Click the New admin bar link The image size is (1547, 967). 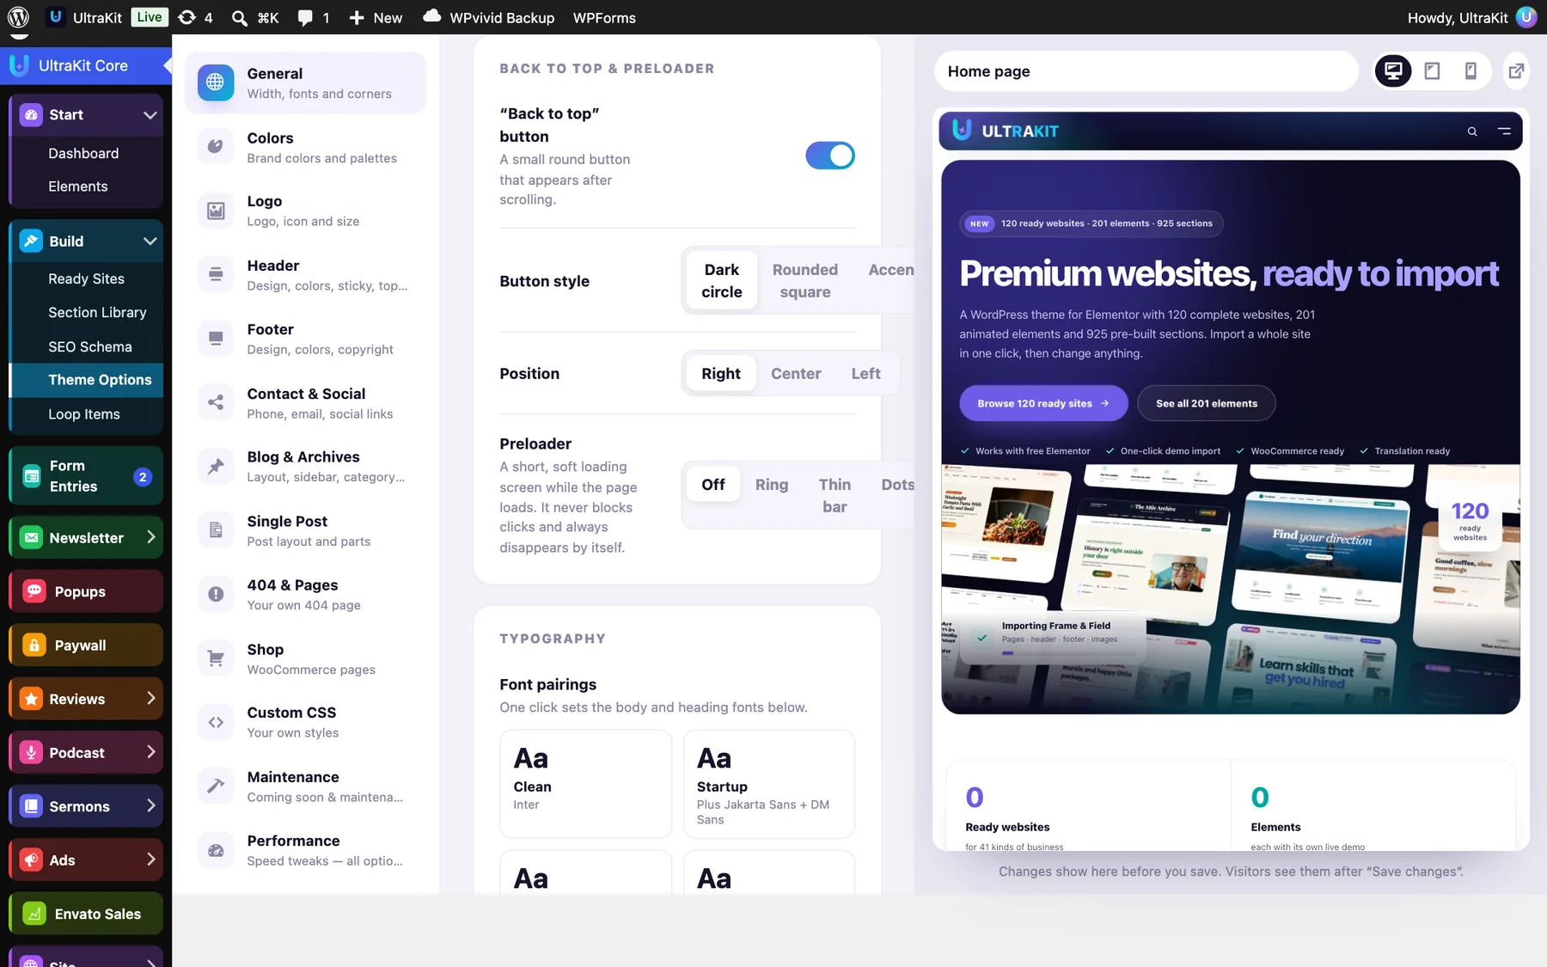coord(376,17)
